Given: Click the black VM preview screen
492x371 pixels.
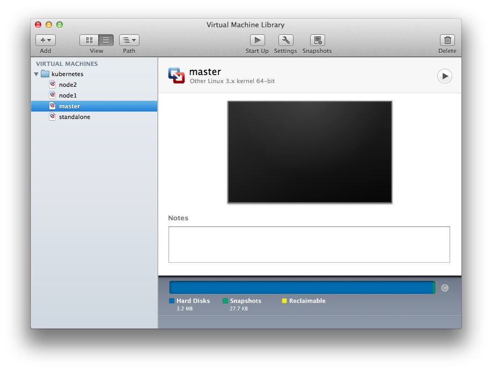Looking at the screenshot, I should [x=310, y=152].
